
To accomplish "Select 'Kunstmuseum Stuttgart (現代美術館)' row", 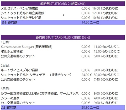I will pyautogui.click(x=27, y=47).
